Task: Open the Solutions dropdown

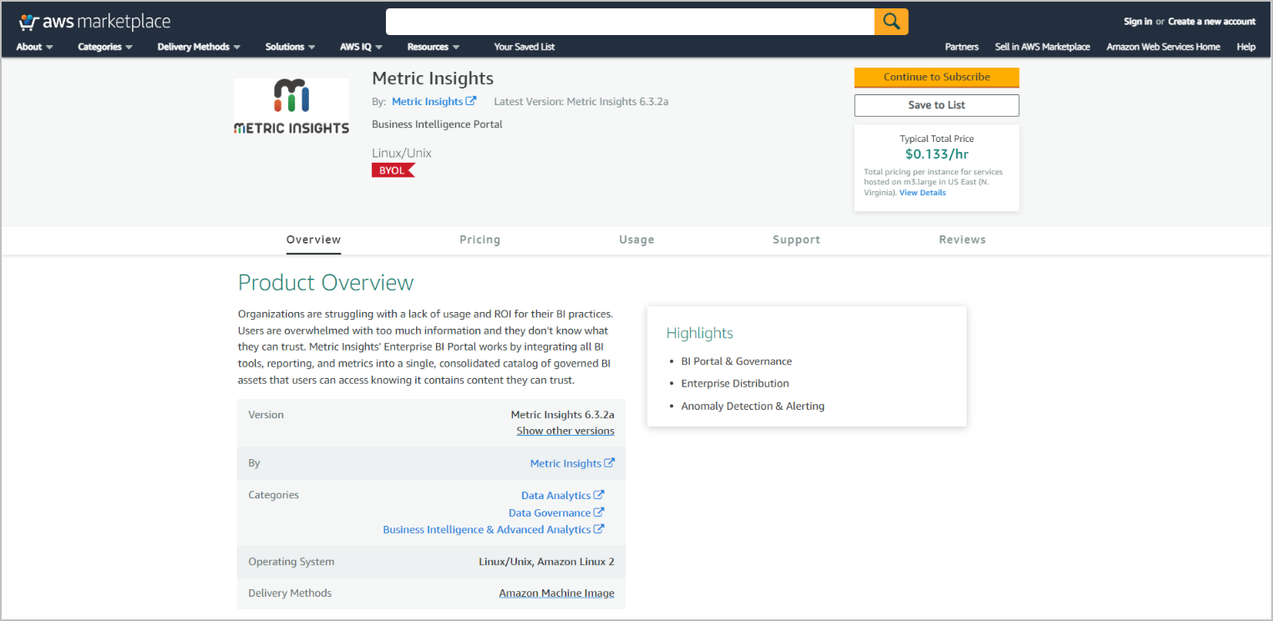Action: (291, 47)
